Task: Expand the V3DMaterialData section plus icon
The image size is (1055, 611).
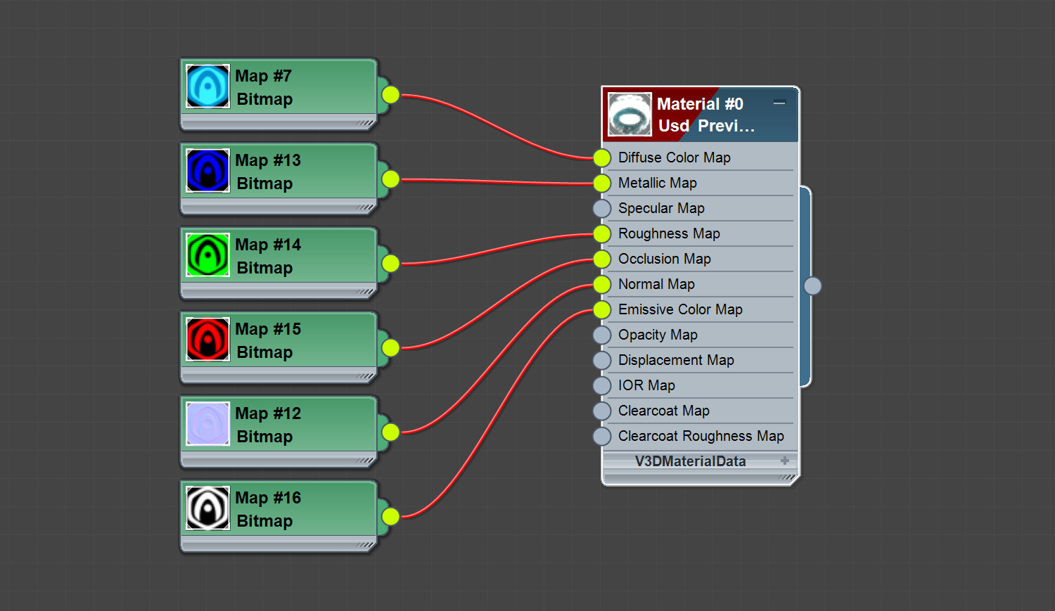Action: [x=785, y=461]
